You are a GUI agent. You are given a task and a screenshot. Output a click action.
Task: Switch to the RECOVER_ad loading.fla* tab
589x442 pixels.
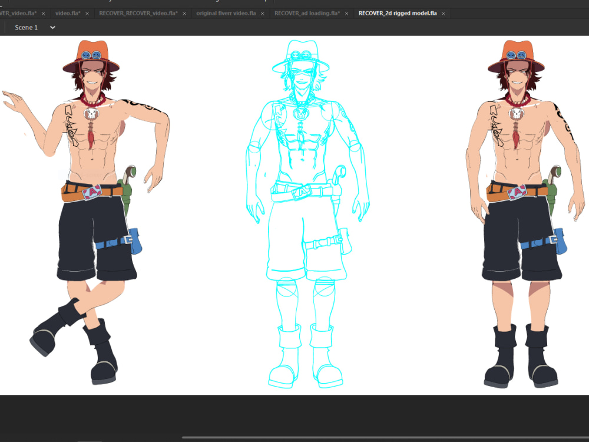309,12
